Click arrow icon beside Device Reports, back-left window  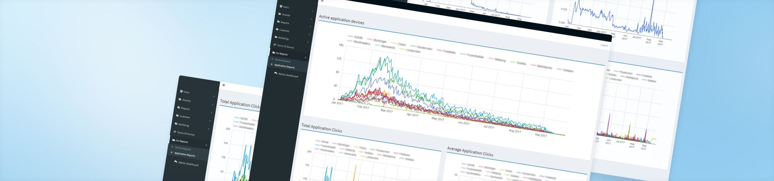[x=173, y=147]
